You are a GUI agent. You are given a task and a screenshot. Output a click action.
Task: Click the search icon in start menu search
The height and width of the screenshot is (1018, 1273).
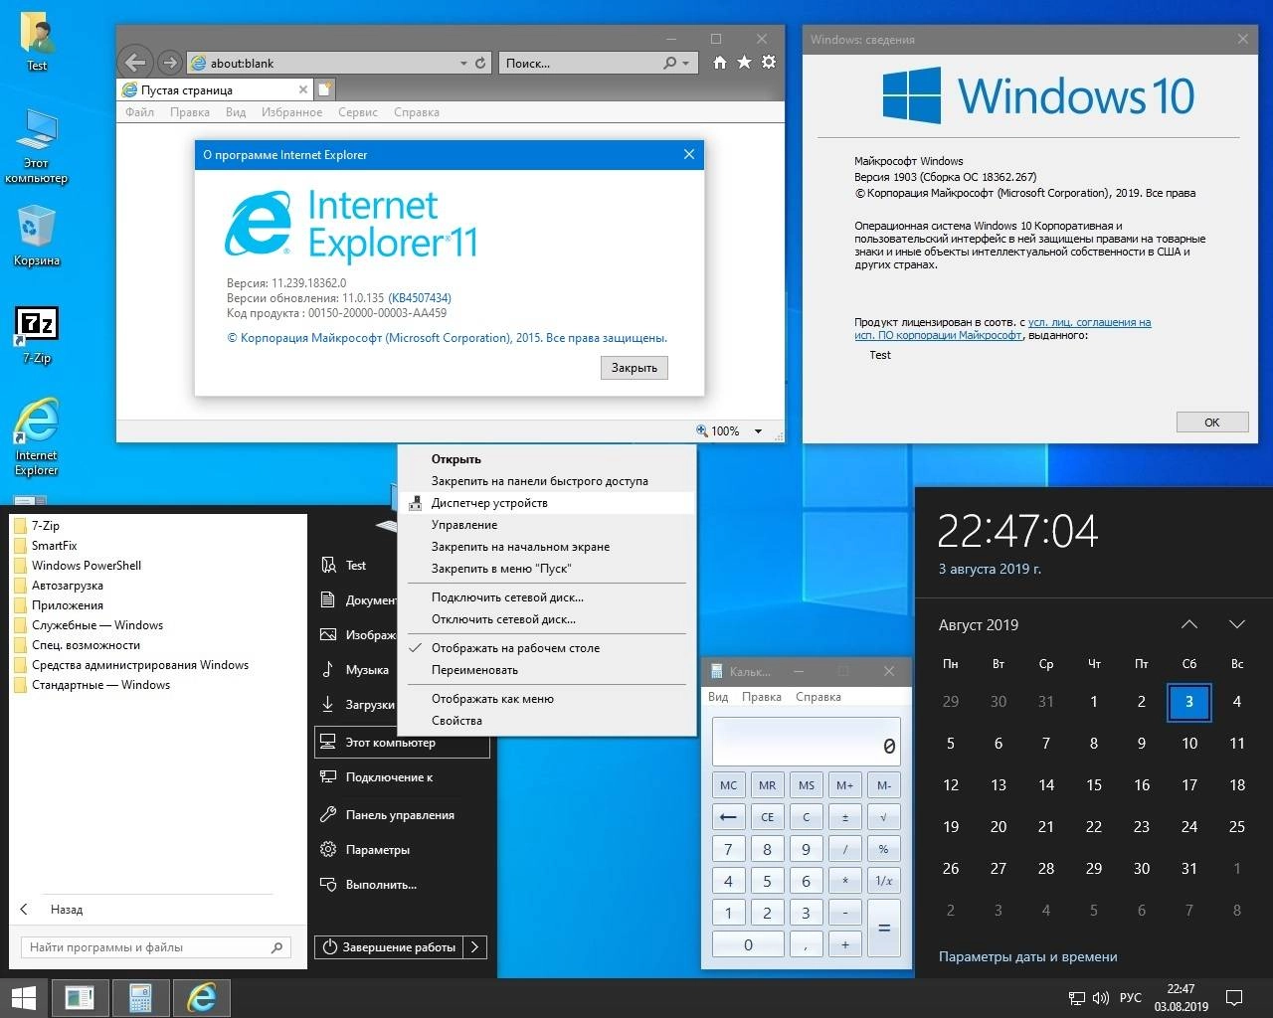tap(277, 947)
